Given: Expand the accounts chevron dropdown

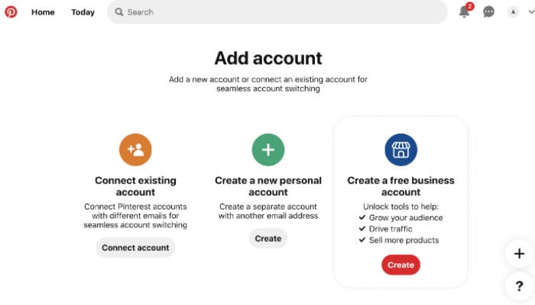Looking at the screenshot, I should pos(531,12).
